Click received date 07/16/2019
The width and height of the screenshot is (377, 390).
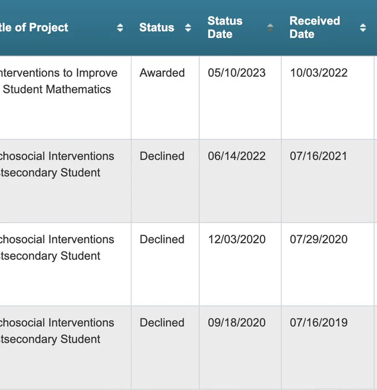(x=319, y=322)
